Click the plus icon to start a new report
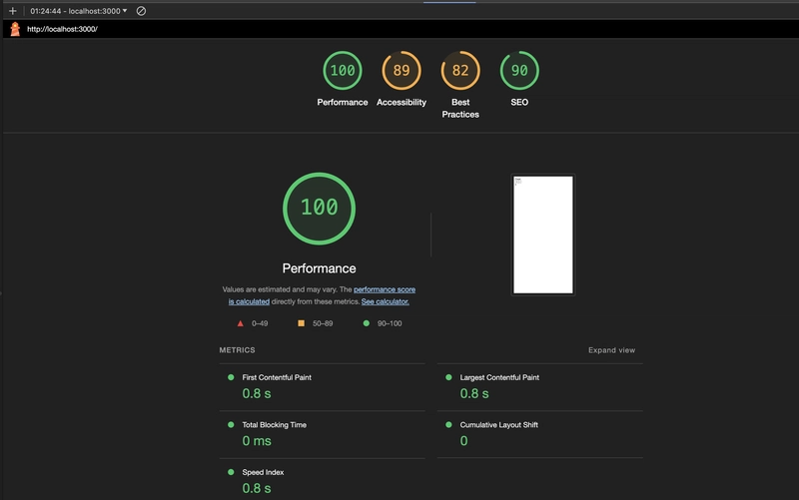799x500 pixels. click(13, 11)
